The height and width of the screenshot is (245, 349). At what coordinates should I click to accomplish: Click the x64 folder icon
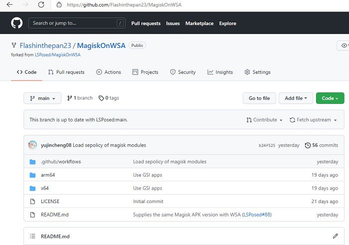click(32, 188)
